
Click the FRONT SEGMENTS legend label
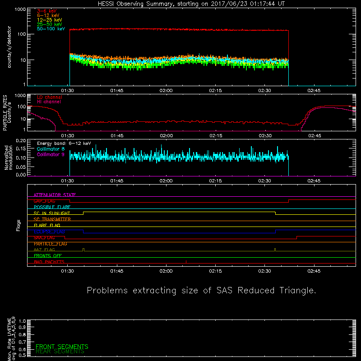[62, 347]
